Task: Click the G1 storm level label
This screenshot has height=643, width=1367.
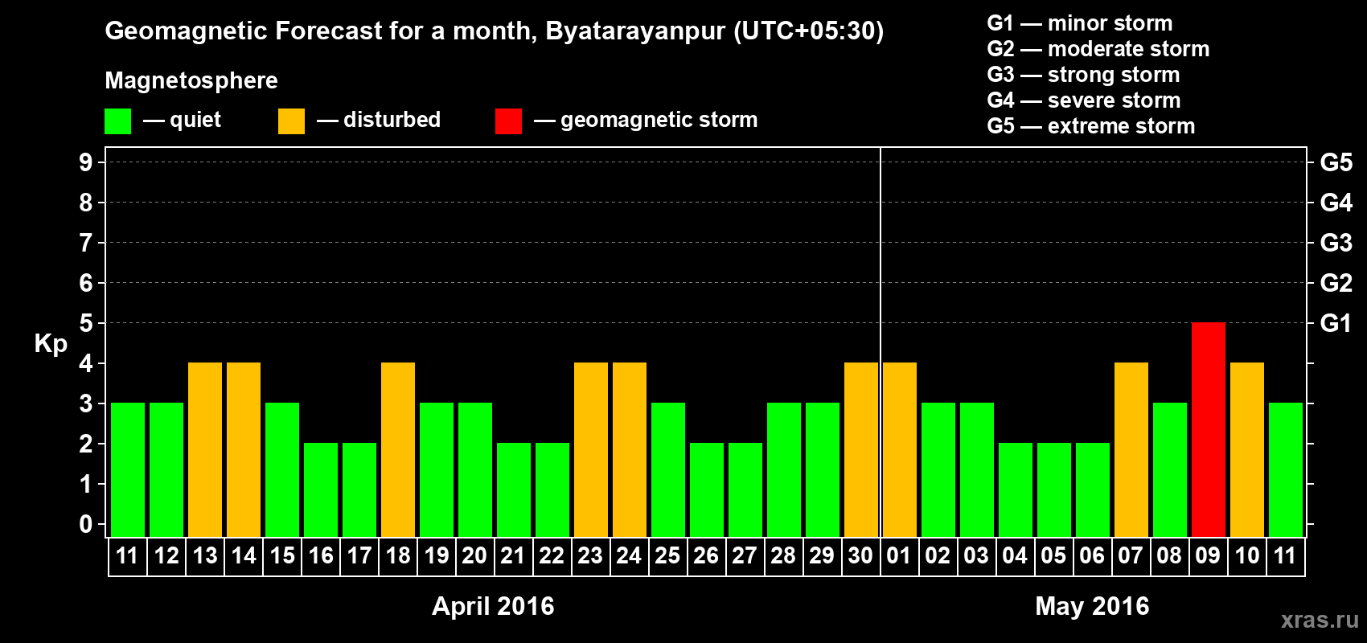Action: point(1336,323)
